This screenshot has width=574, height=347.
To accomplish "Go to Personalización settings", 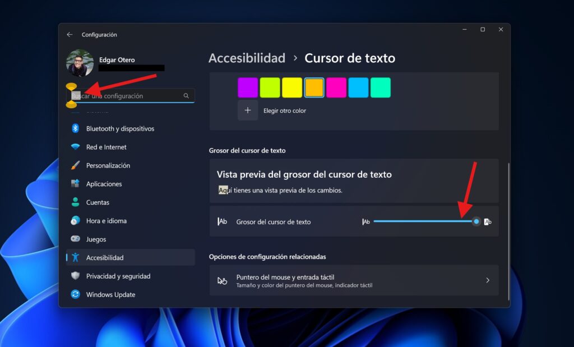I will tap(130, 165).
